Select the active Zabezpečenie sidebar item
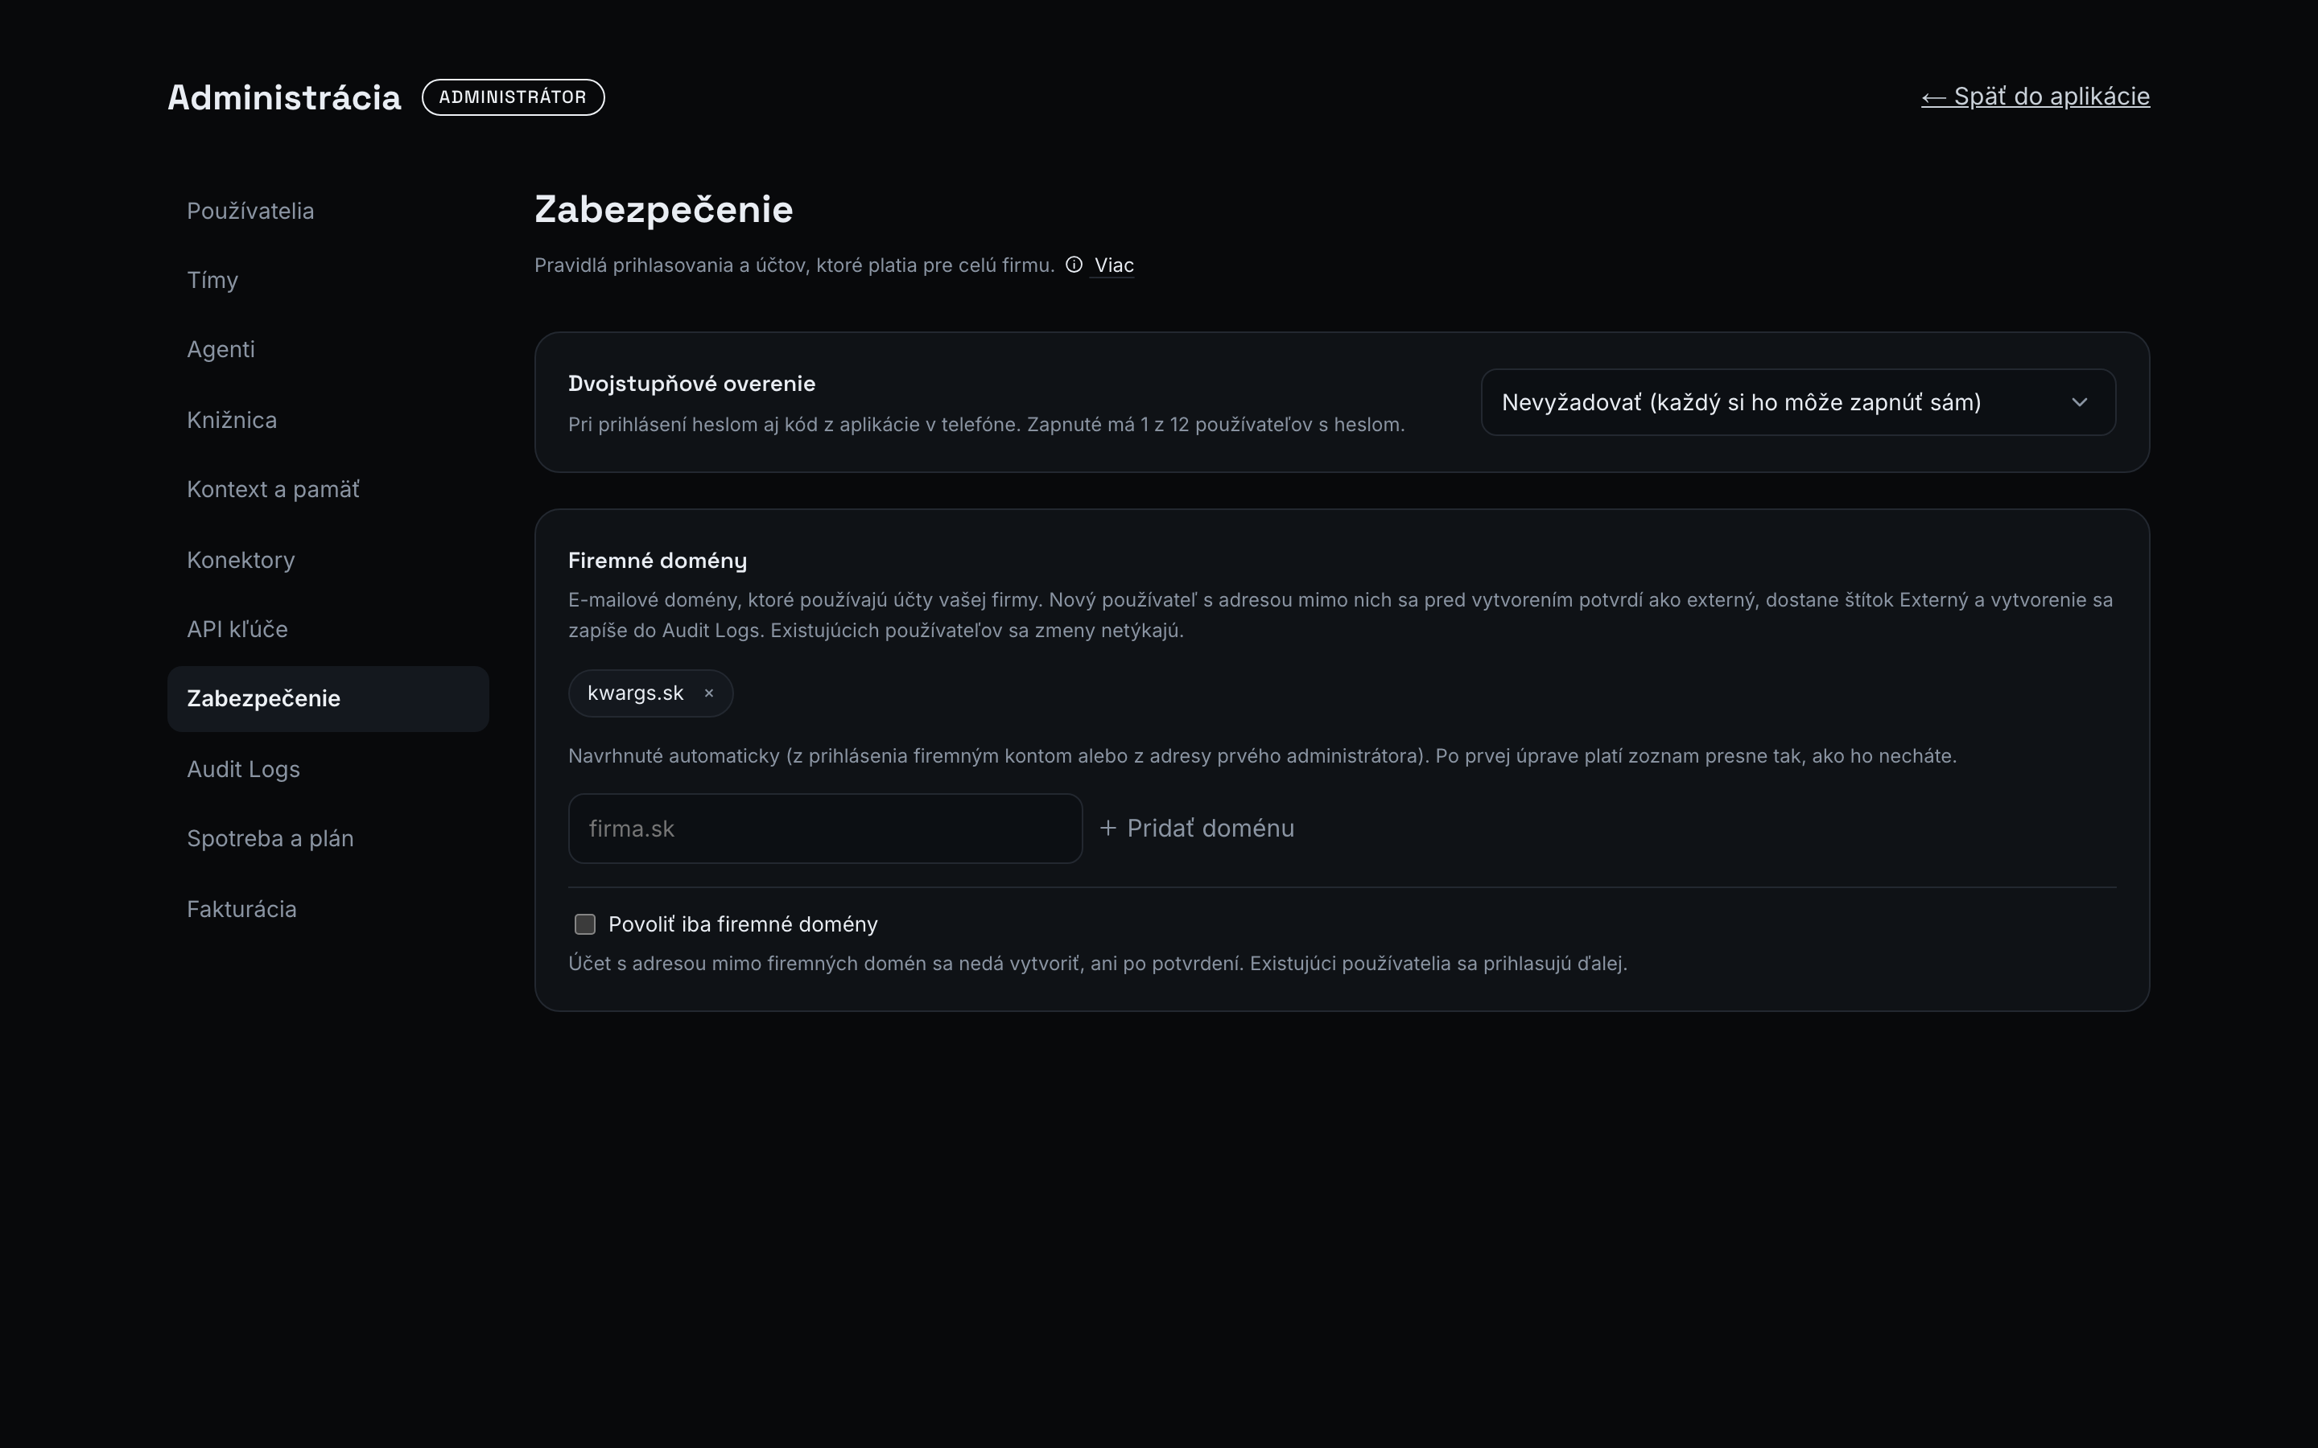Image resolution: width=2318 pixels, height=1448 pixels. point(328,699)
